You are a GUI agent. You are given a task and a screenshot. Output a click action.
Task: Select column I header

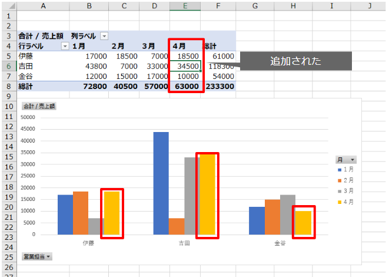[x=331, y=6]
